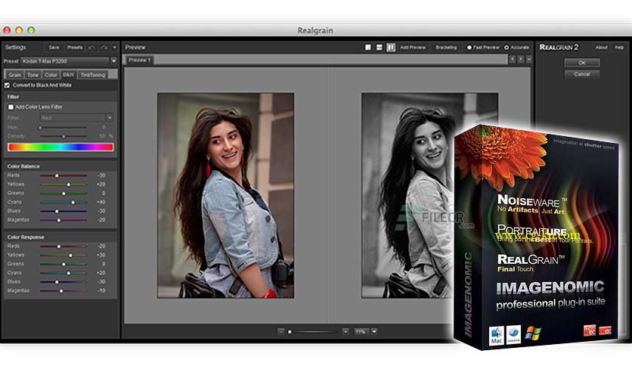
Task: Click Color Response Greens slider
Action: point(64,264)
